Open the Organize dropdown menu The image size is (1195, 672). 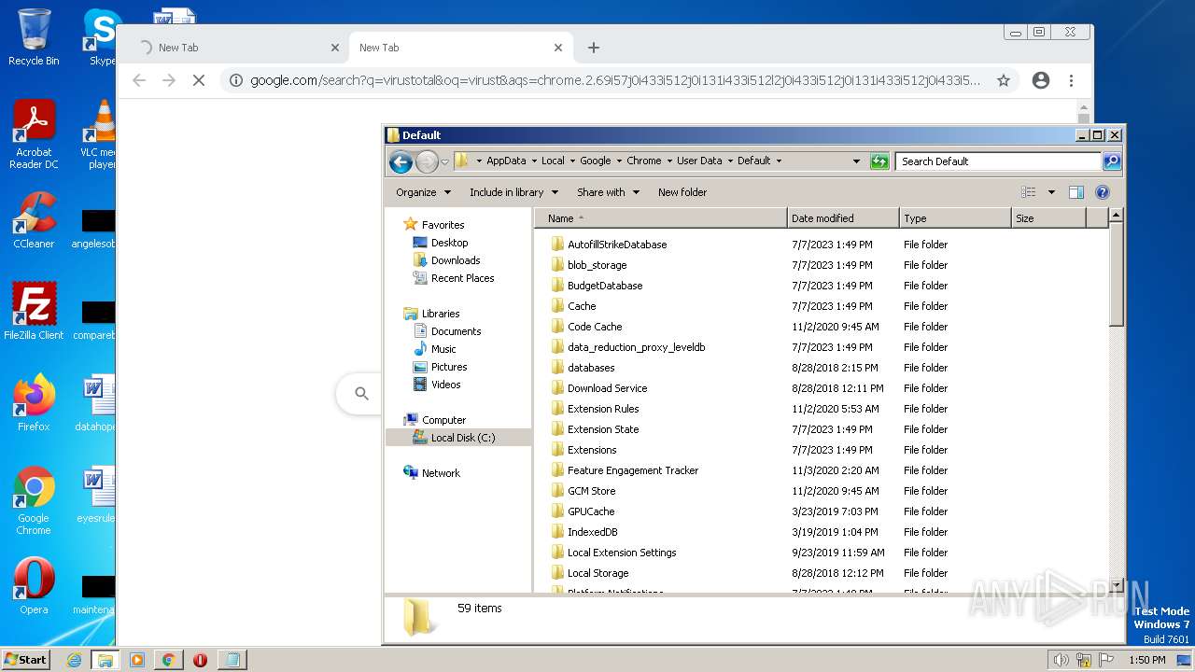tap(423, 192)
